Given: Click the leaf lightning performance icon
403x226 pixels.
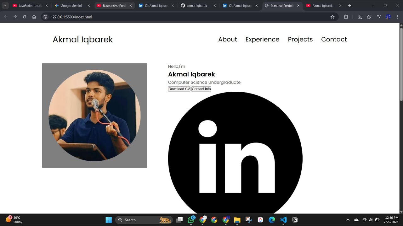Looking at the screenshot, I should pyautogui.click(x=369, y=17).
